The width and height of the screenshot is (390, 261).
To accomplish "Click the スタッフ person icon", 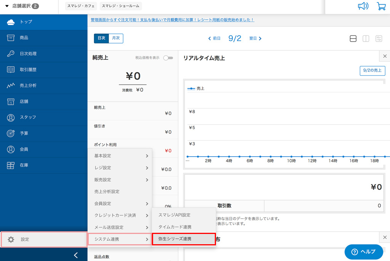I will point(11,117).
